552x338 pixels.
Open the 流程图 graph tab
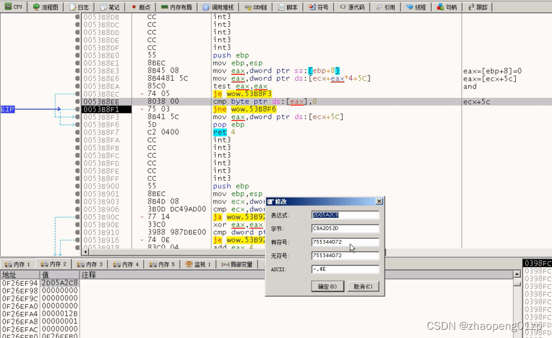(46, 7)
